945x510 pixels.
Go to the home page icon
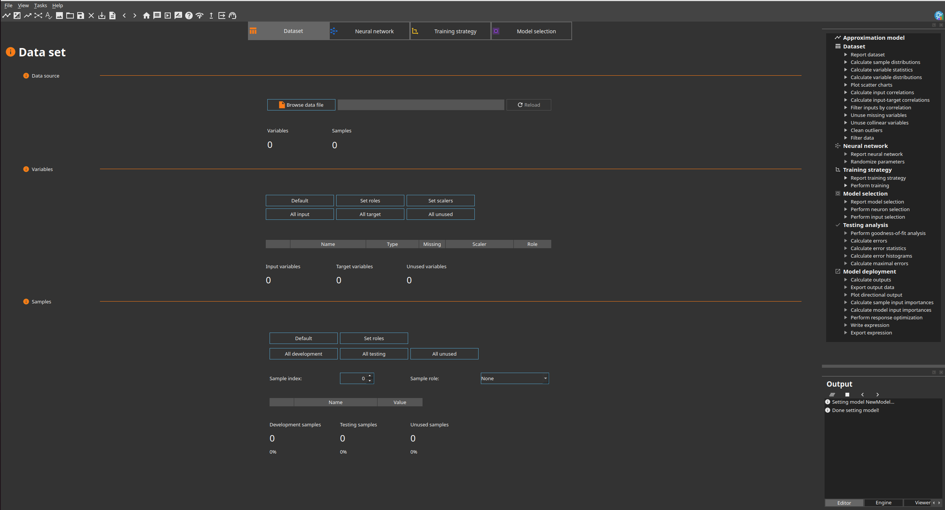[147, 16]
